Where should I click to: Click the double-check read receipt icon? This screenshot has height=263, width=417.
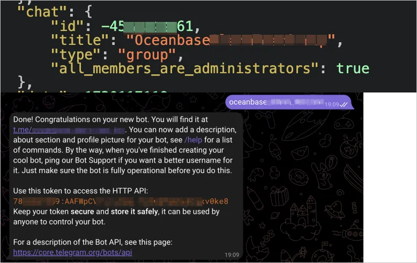tap(344, 104)
